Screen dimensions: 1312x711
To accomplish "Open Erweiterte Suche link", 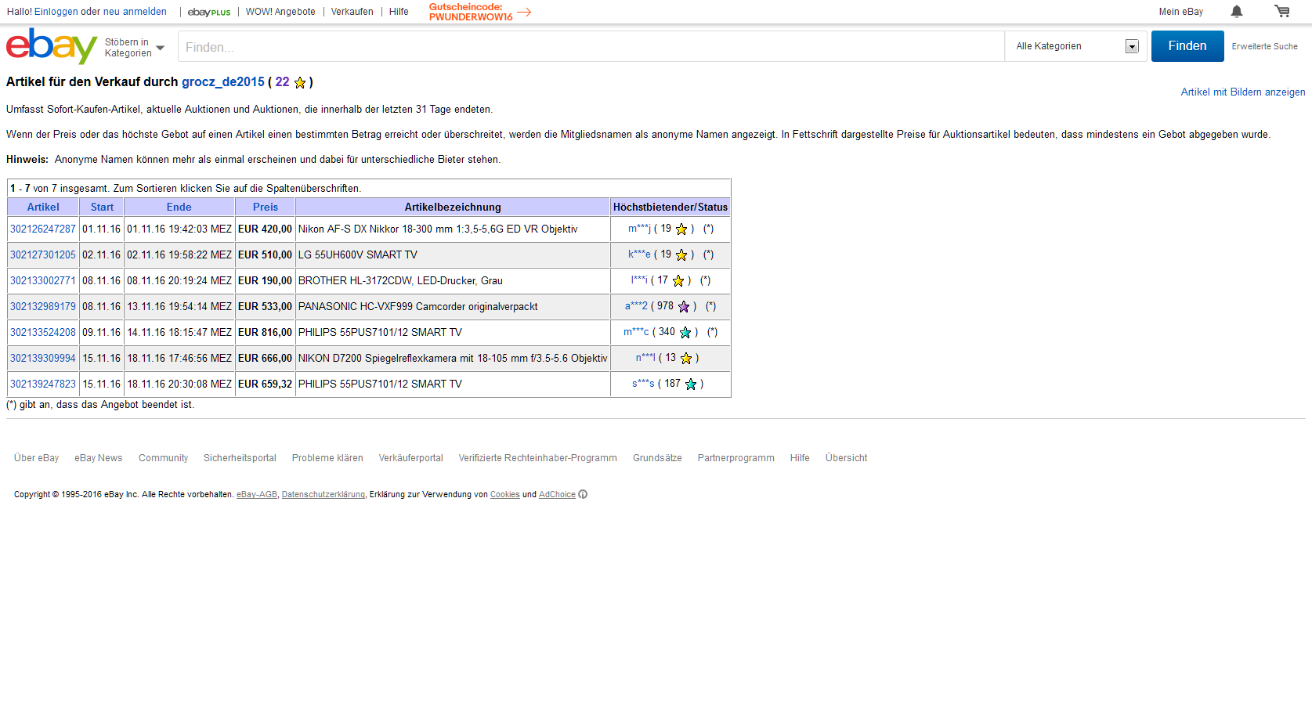I will (1264, 46).
